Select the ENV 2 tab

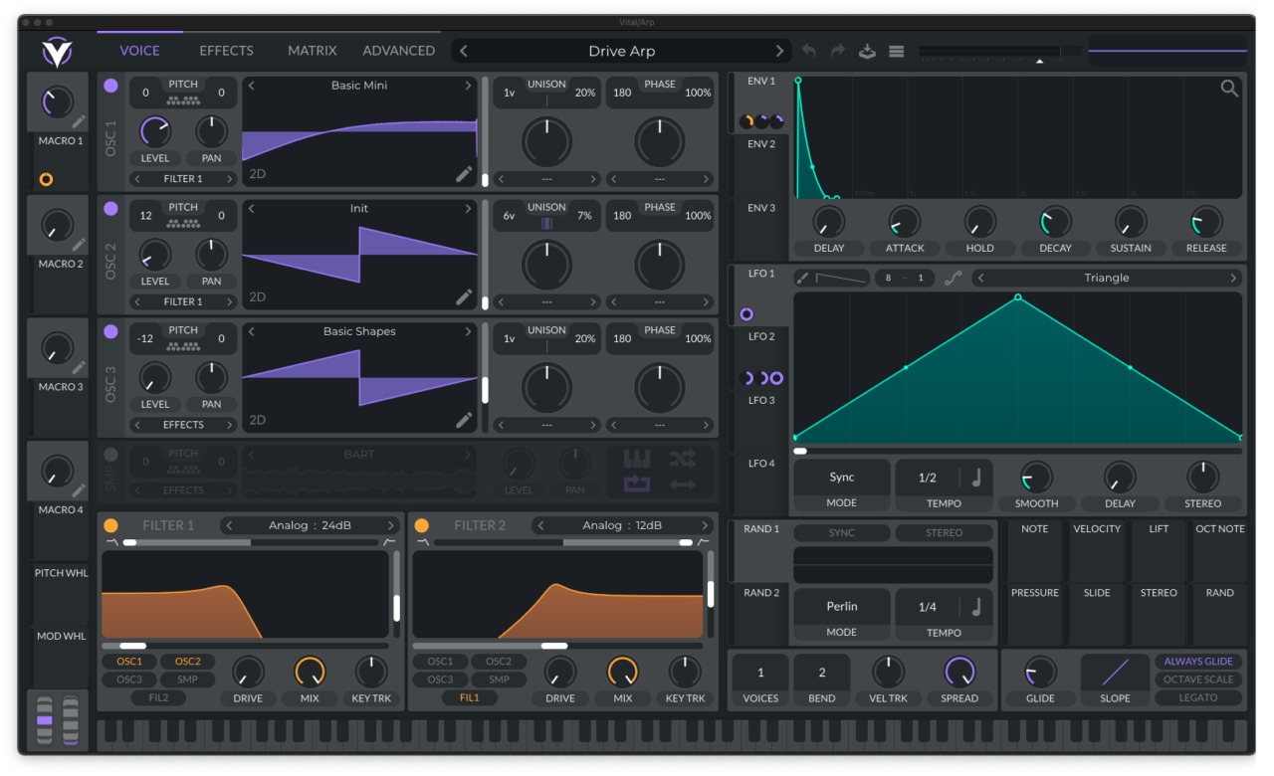[x=761, y=144]
